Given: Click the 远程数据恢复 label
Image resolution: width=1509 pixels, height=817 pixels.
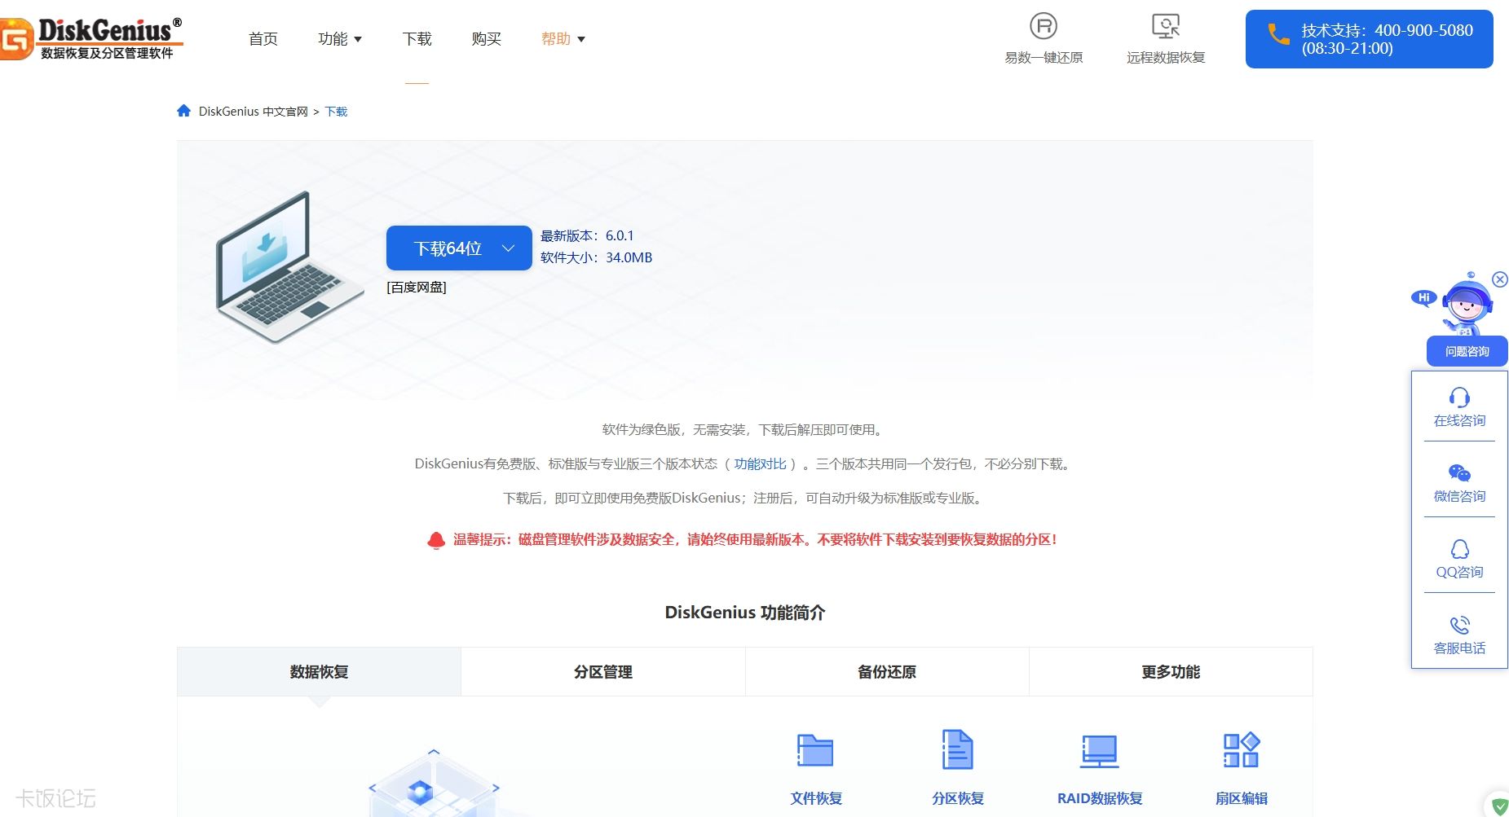Looking at the screenshot, I should click(x=1166, y=58).
